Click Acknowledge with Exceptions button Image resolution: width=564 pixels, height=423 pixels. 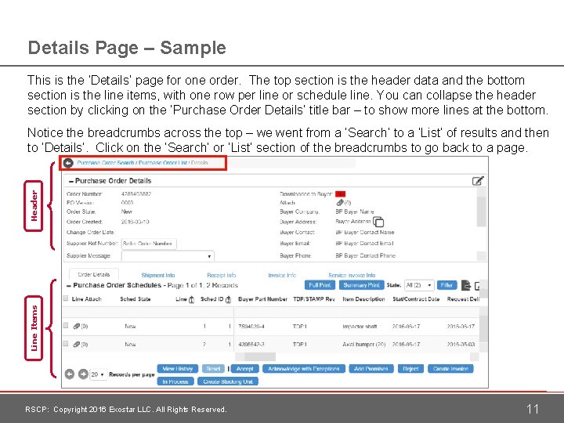tap(304, 369)
